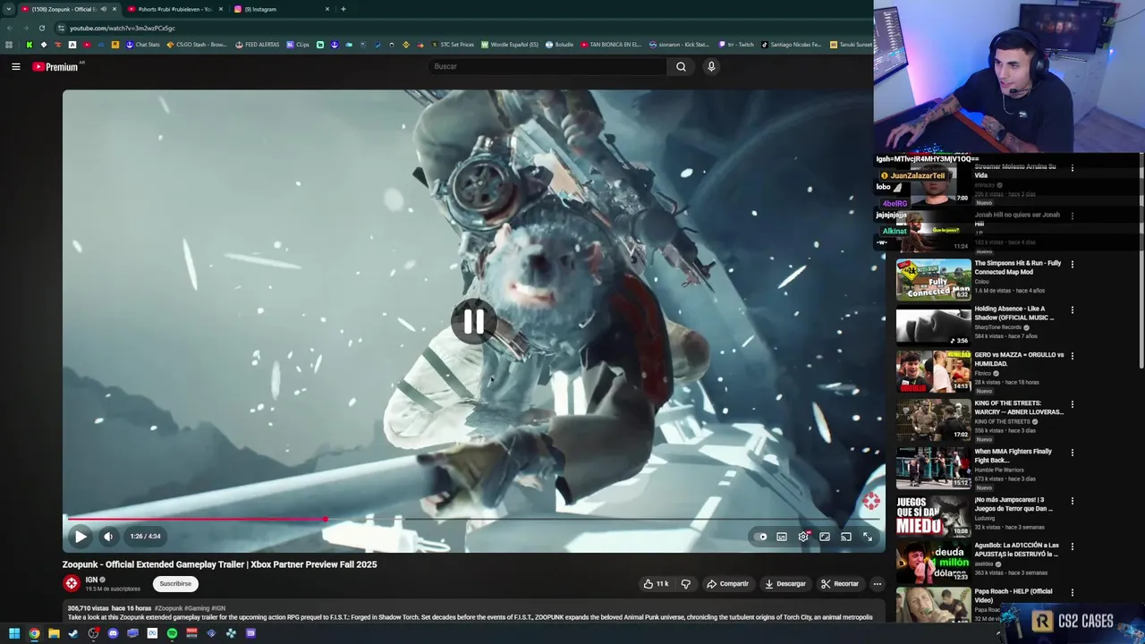Viewport: 1145px width, 644px height.
Task: Open the Boludle bookmark
Action: pyautogui.click(x=559, y=45)
